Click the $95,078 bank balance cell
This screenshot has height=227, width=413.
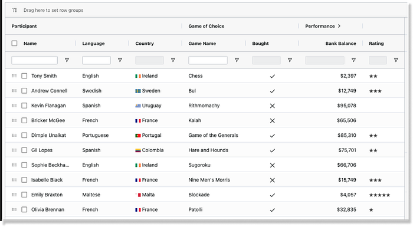346,106
